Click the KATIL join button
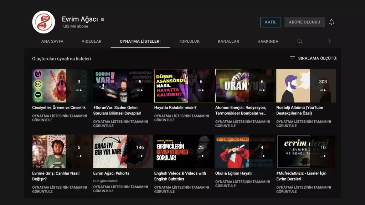This screenshot has width=365, height=205. 271,22
